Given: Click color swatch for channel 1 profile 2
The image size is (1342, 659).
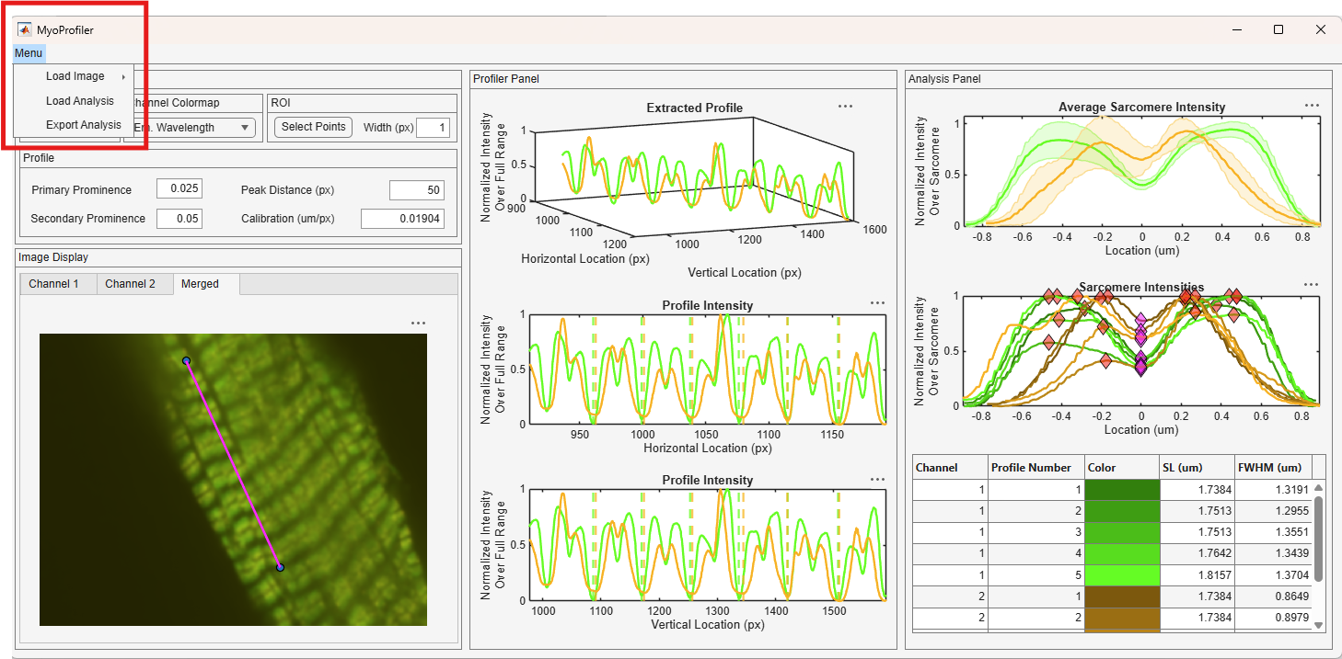Looking at the screenshot, I should coord(1122,511).
